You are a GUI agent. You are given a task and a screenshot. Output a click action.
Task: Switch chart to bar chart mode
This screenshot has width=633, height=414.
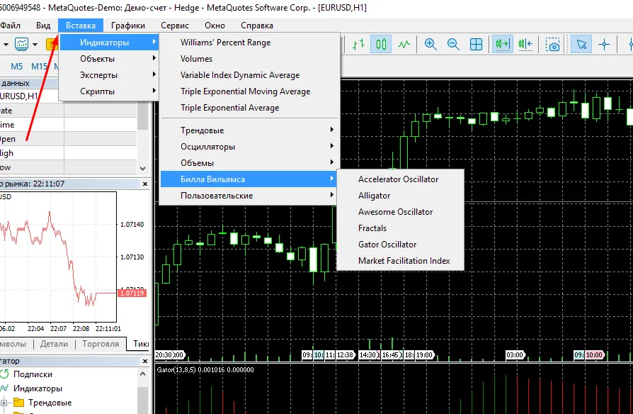(x=358, y=44)
